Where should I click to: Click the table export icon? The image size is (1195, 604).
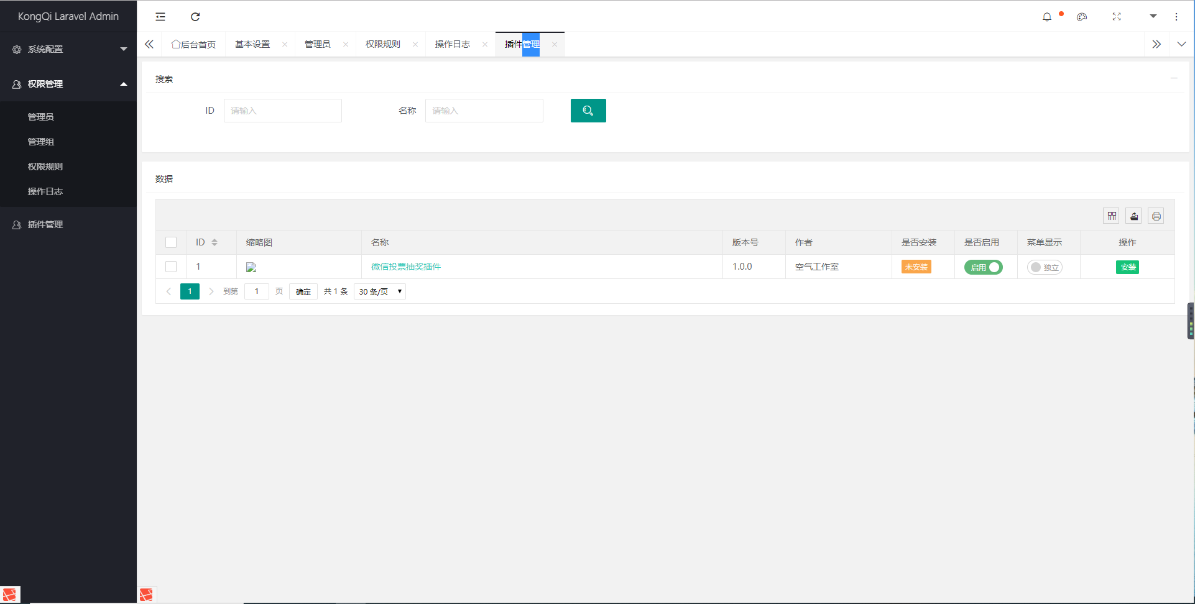point(1134,216)
